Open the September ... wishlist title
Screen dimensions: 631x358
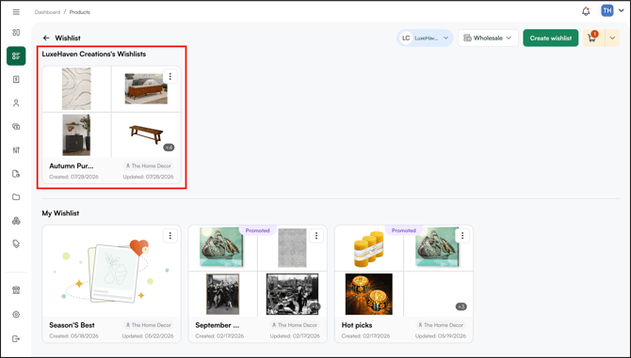[x=218, y=325]
